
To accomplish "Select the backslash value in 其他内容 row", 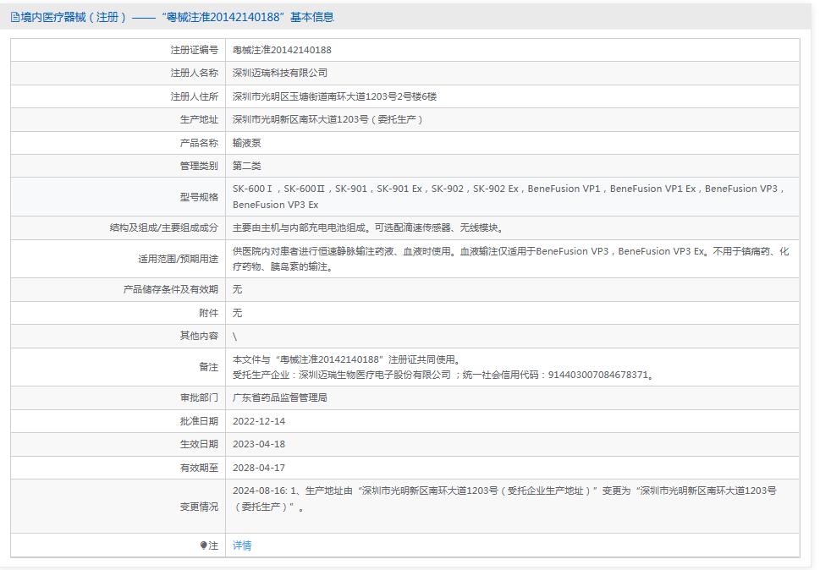I will click(x=234, y=337).
